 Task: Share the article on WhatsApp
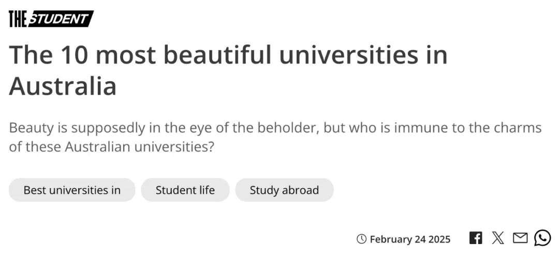[542, 238]
